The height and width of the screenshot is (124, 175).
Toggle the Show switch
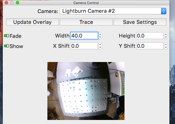(x=7, y=46)
